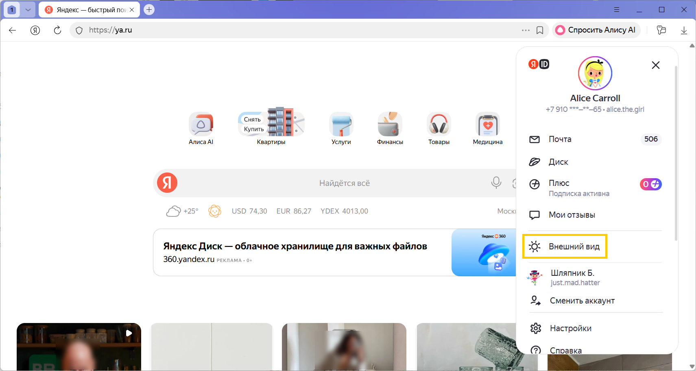Open the Alice Carroll account name
This screenshot has width=696, height=371.
coord(595,98)
